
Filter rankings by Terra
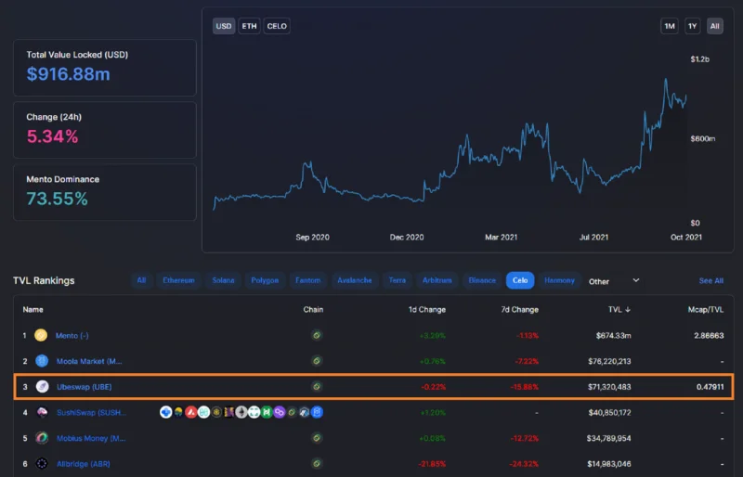coord(398,280)
